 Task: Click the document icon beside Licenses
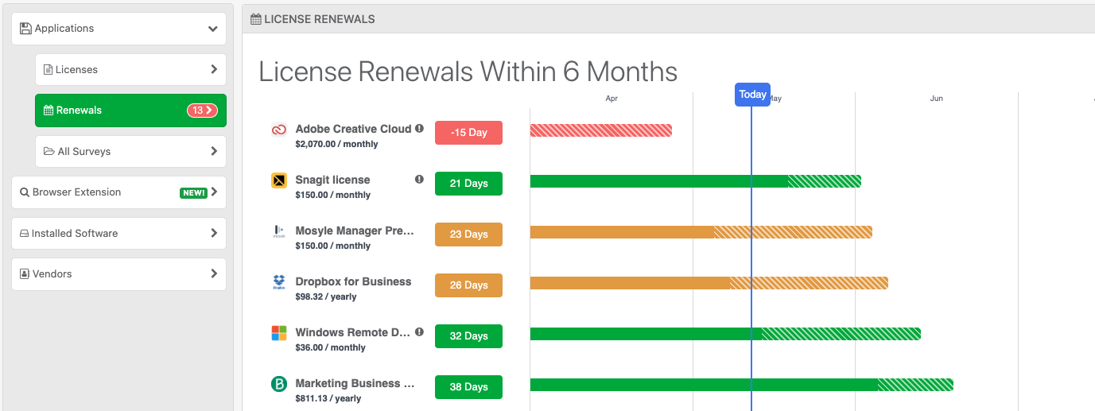click(x=48, y=69)
